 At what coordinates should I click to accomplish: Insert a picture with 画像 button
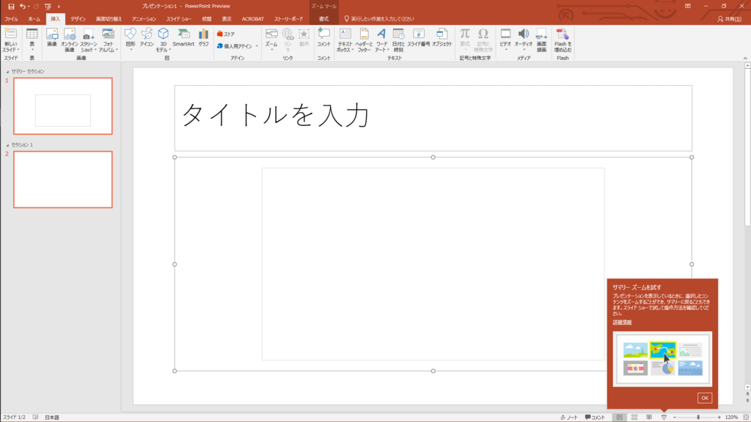52,37
